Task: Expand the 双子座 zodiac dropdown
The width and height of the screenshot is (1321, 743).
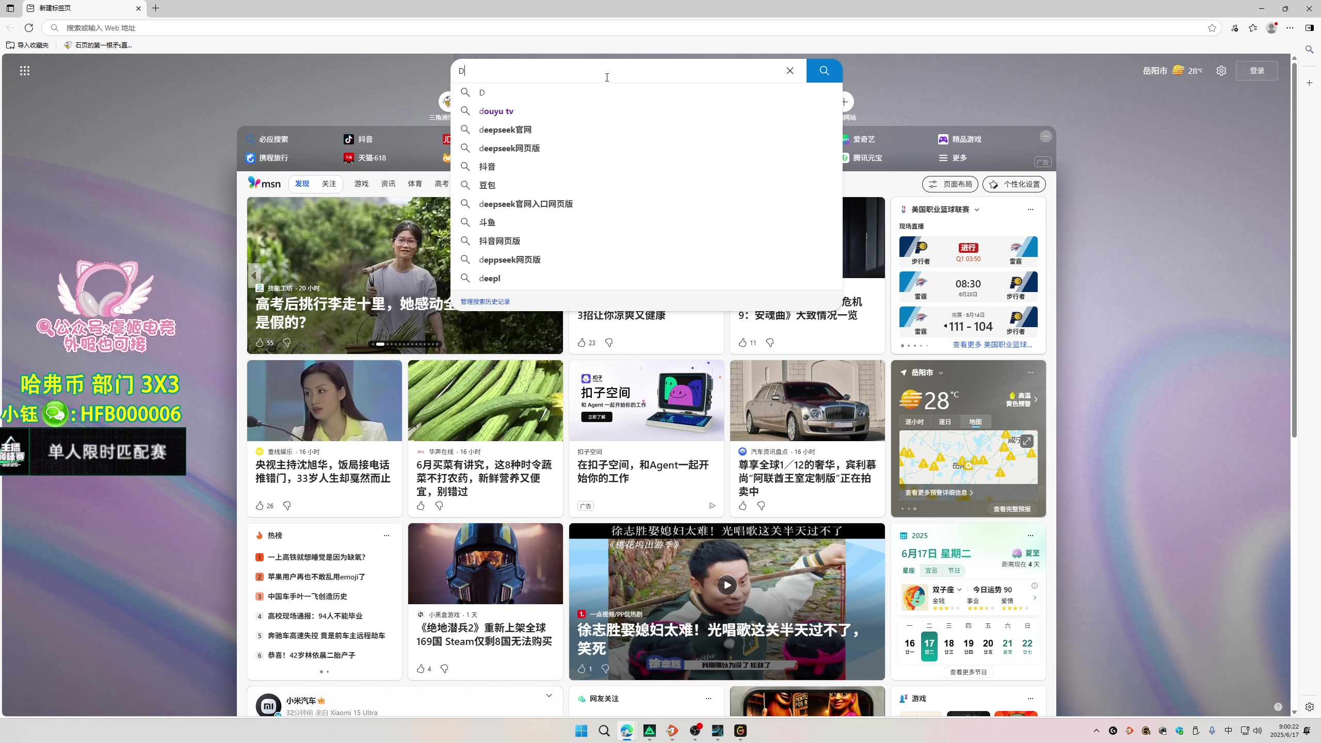Action: point(959,590)
